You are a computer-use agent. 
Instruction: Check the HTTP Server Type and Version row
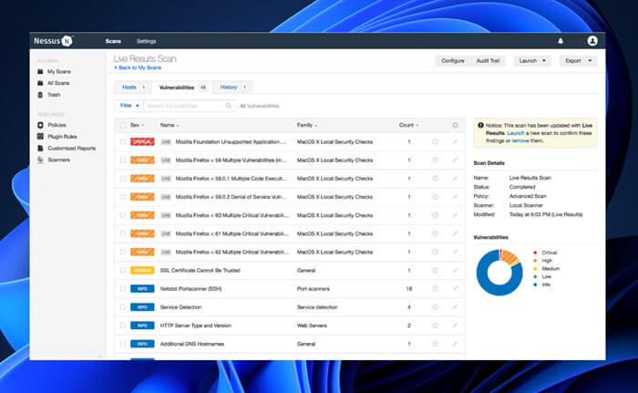[x=122, y=326]
